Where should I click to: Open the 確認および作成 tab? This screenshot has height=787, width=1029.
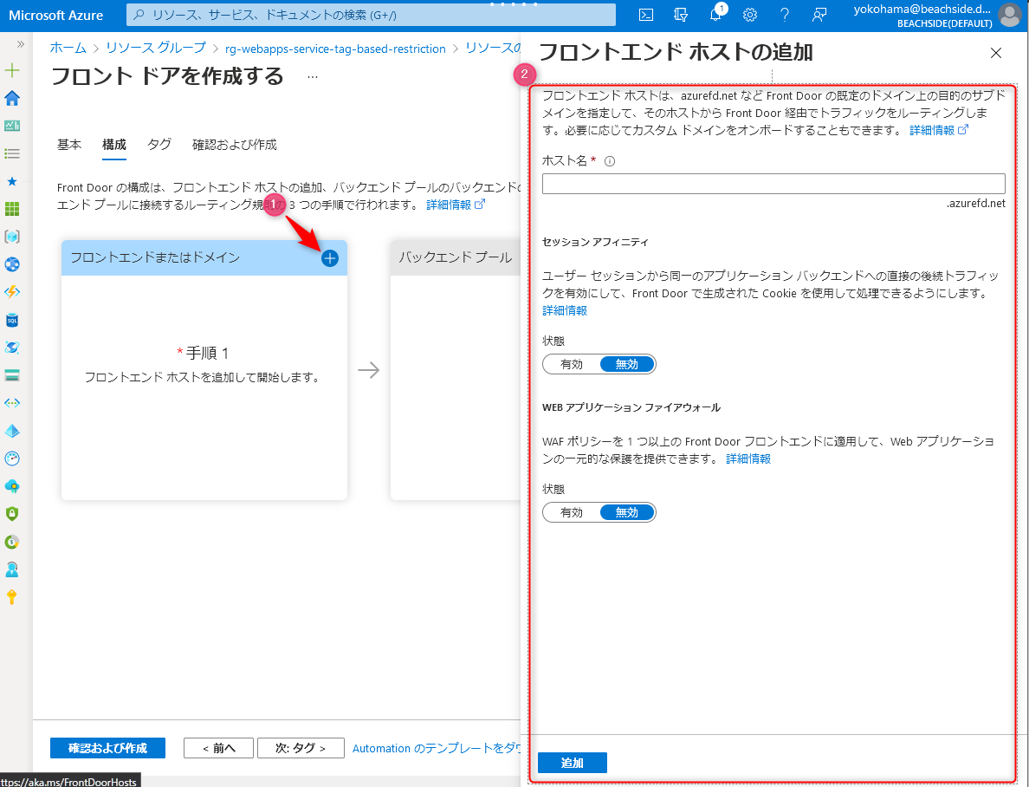tap(234, 145)
